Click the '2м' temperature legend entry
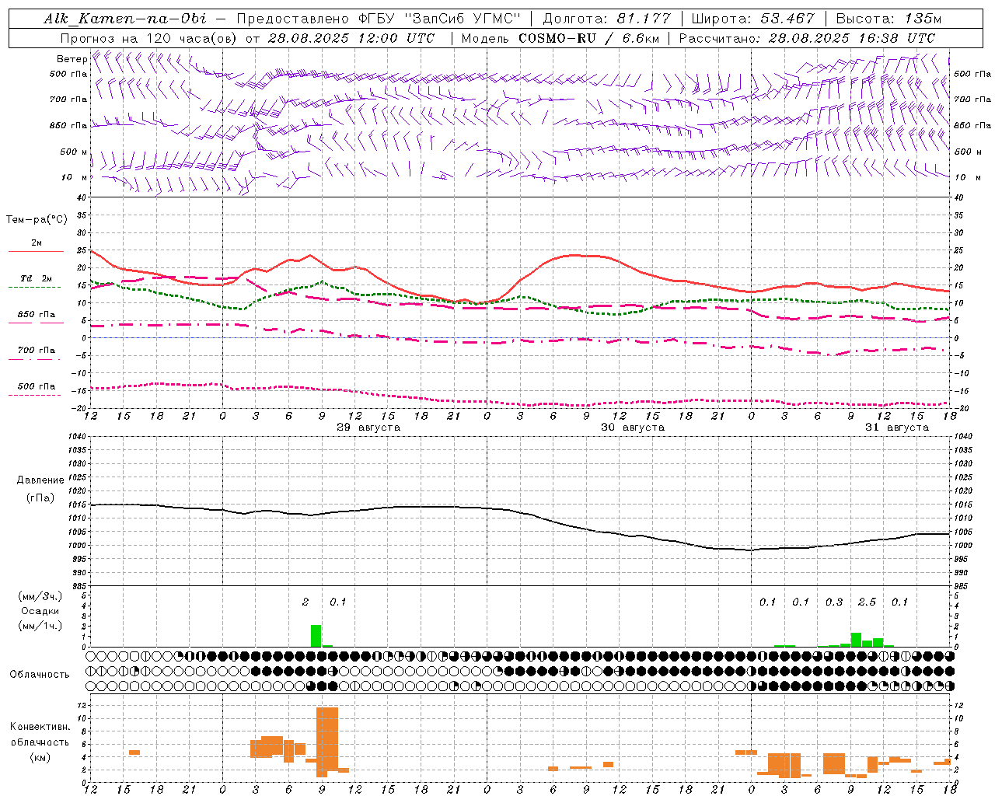This screenshot has height=796, width=995. click(37, 243)
